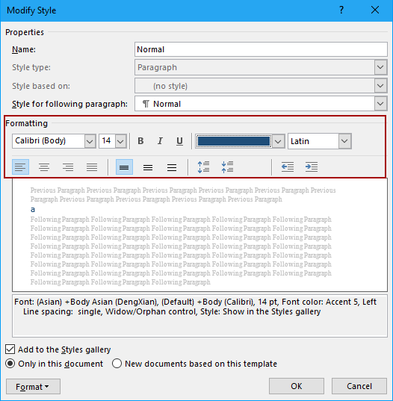This screenshot has width=393, height=401.
Task: Uncheck Add to the Styles gallery
Action: [10, 349]
